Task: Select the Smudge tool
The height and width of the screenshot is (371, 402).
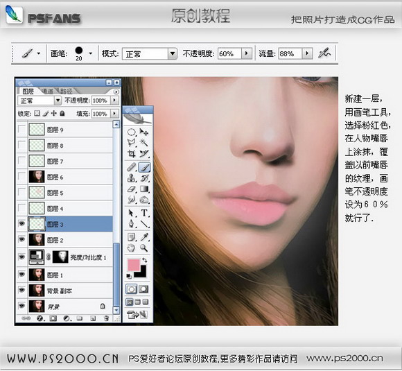Action: (132, 199)
